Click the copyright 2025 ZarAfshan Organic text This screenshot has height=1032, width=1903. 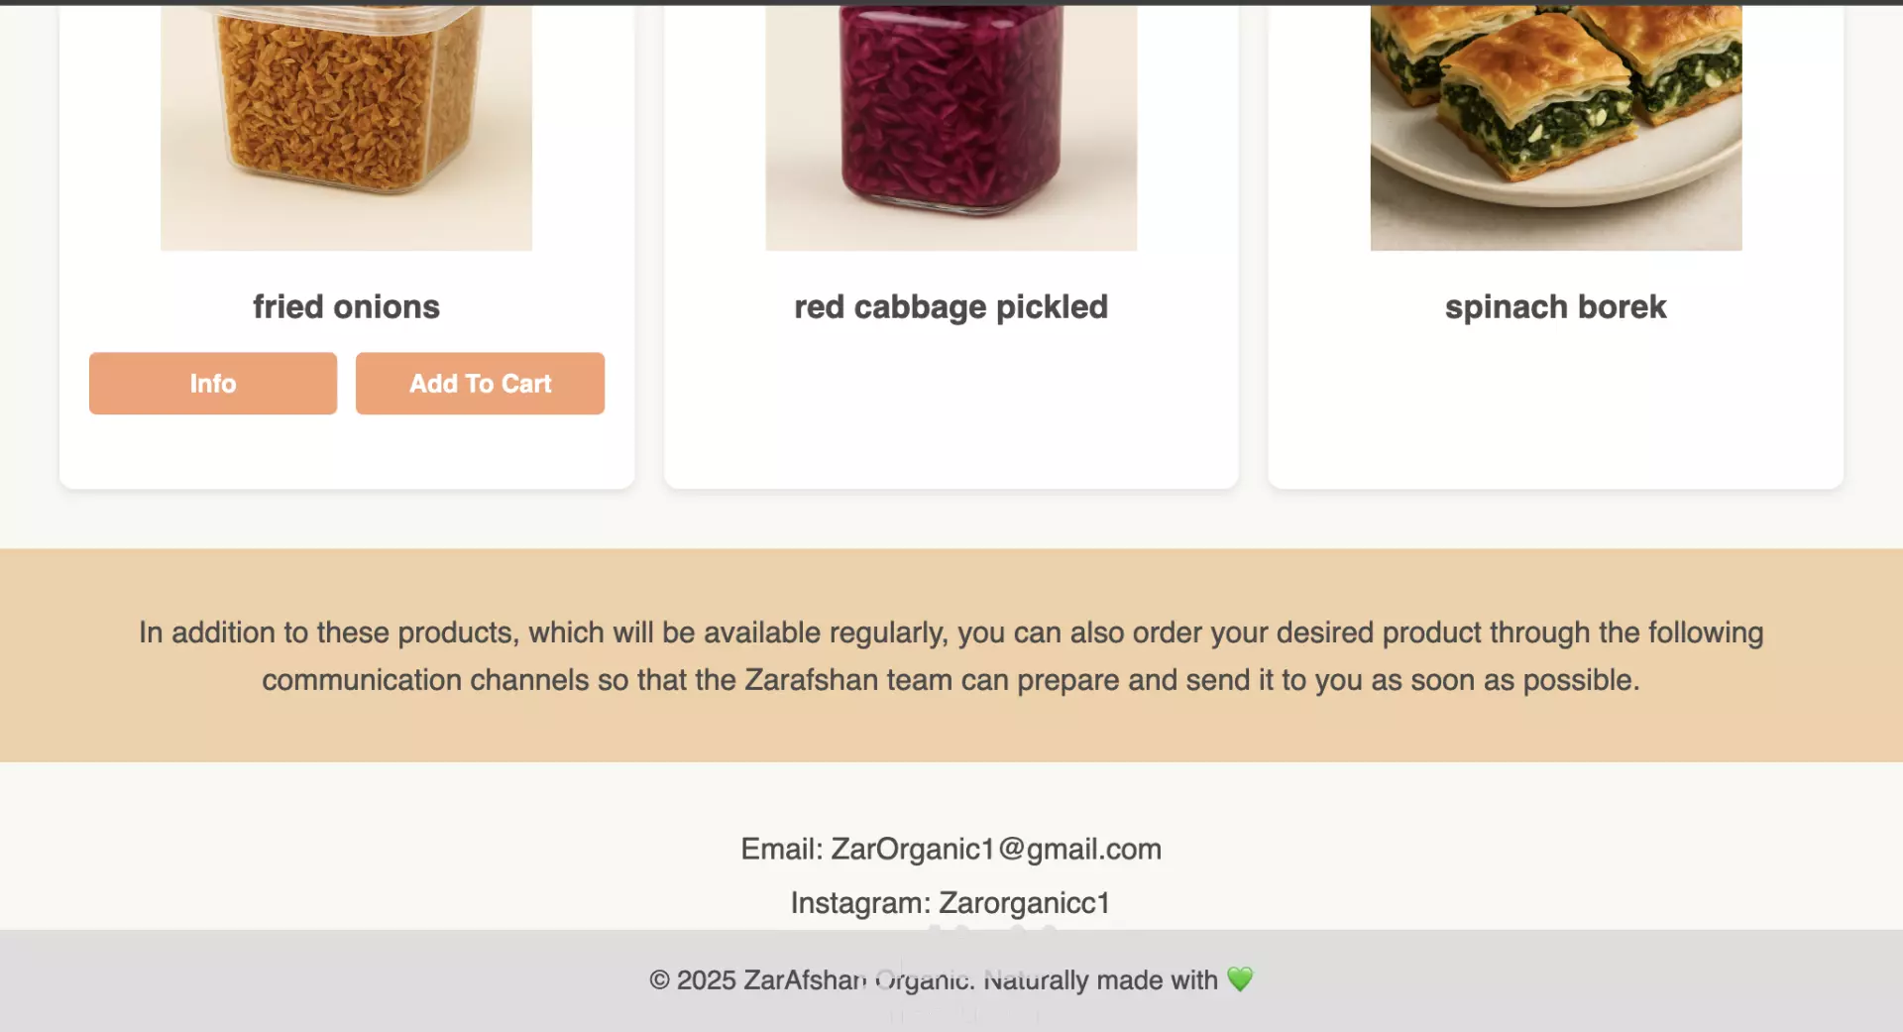tap(811, 980)
